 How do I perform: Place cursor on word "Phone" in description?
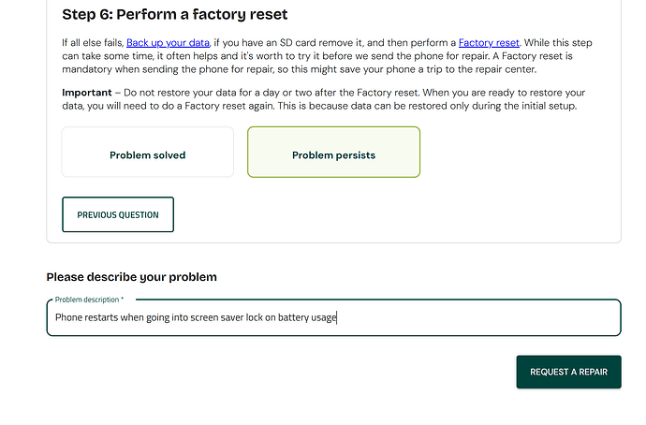(67, 318)
